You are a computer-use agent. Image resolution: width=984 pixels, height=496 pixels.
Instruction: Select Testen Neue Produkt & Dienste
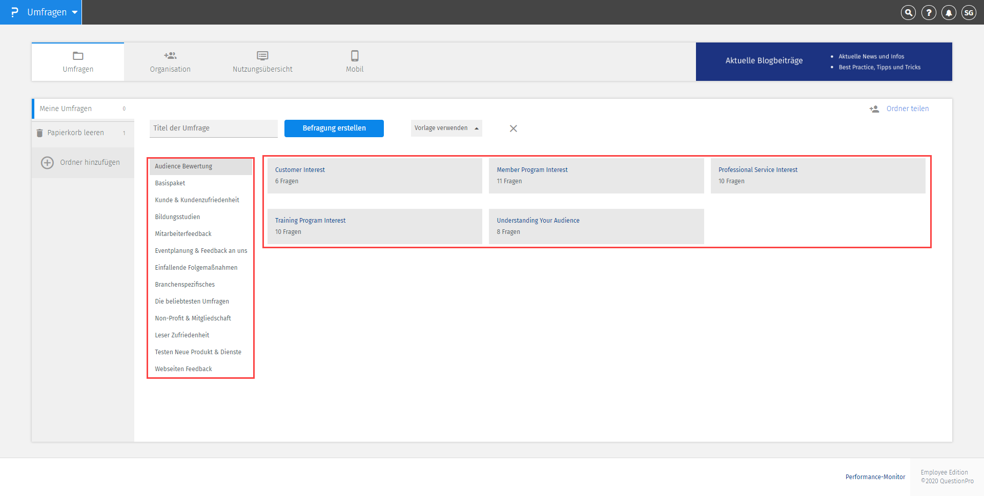click(x=201, y=352)
